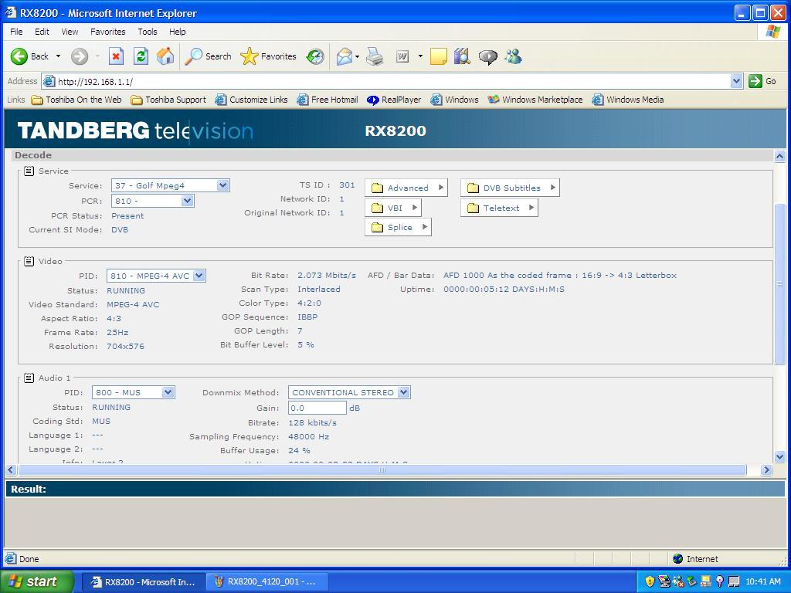
Task: Click the Refresh page icon
Action: pos(141,56)
